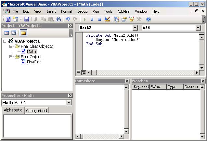Open the View menu
The image size is (207, 141).
[38, 11]
